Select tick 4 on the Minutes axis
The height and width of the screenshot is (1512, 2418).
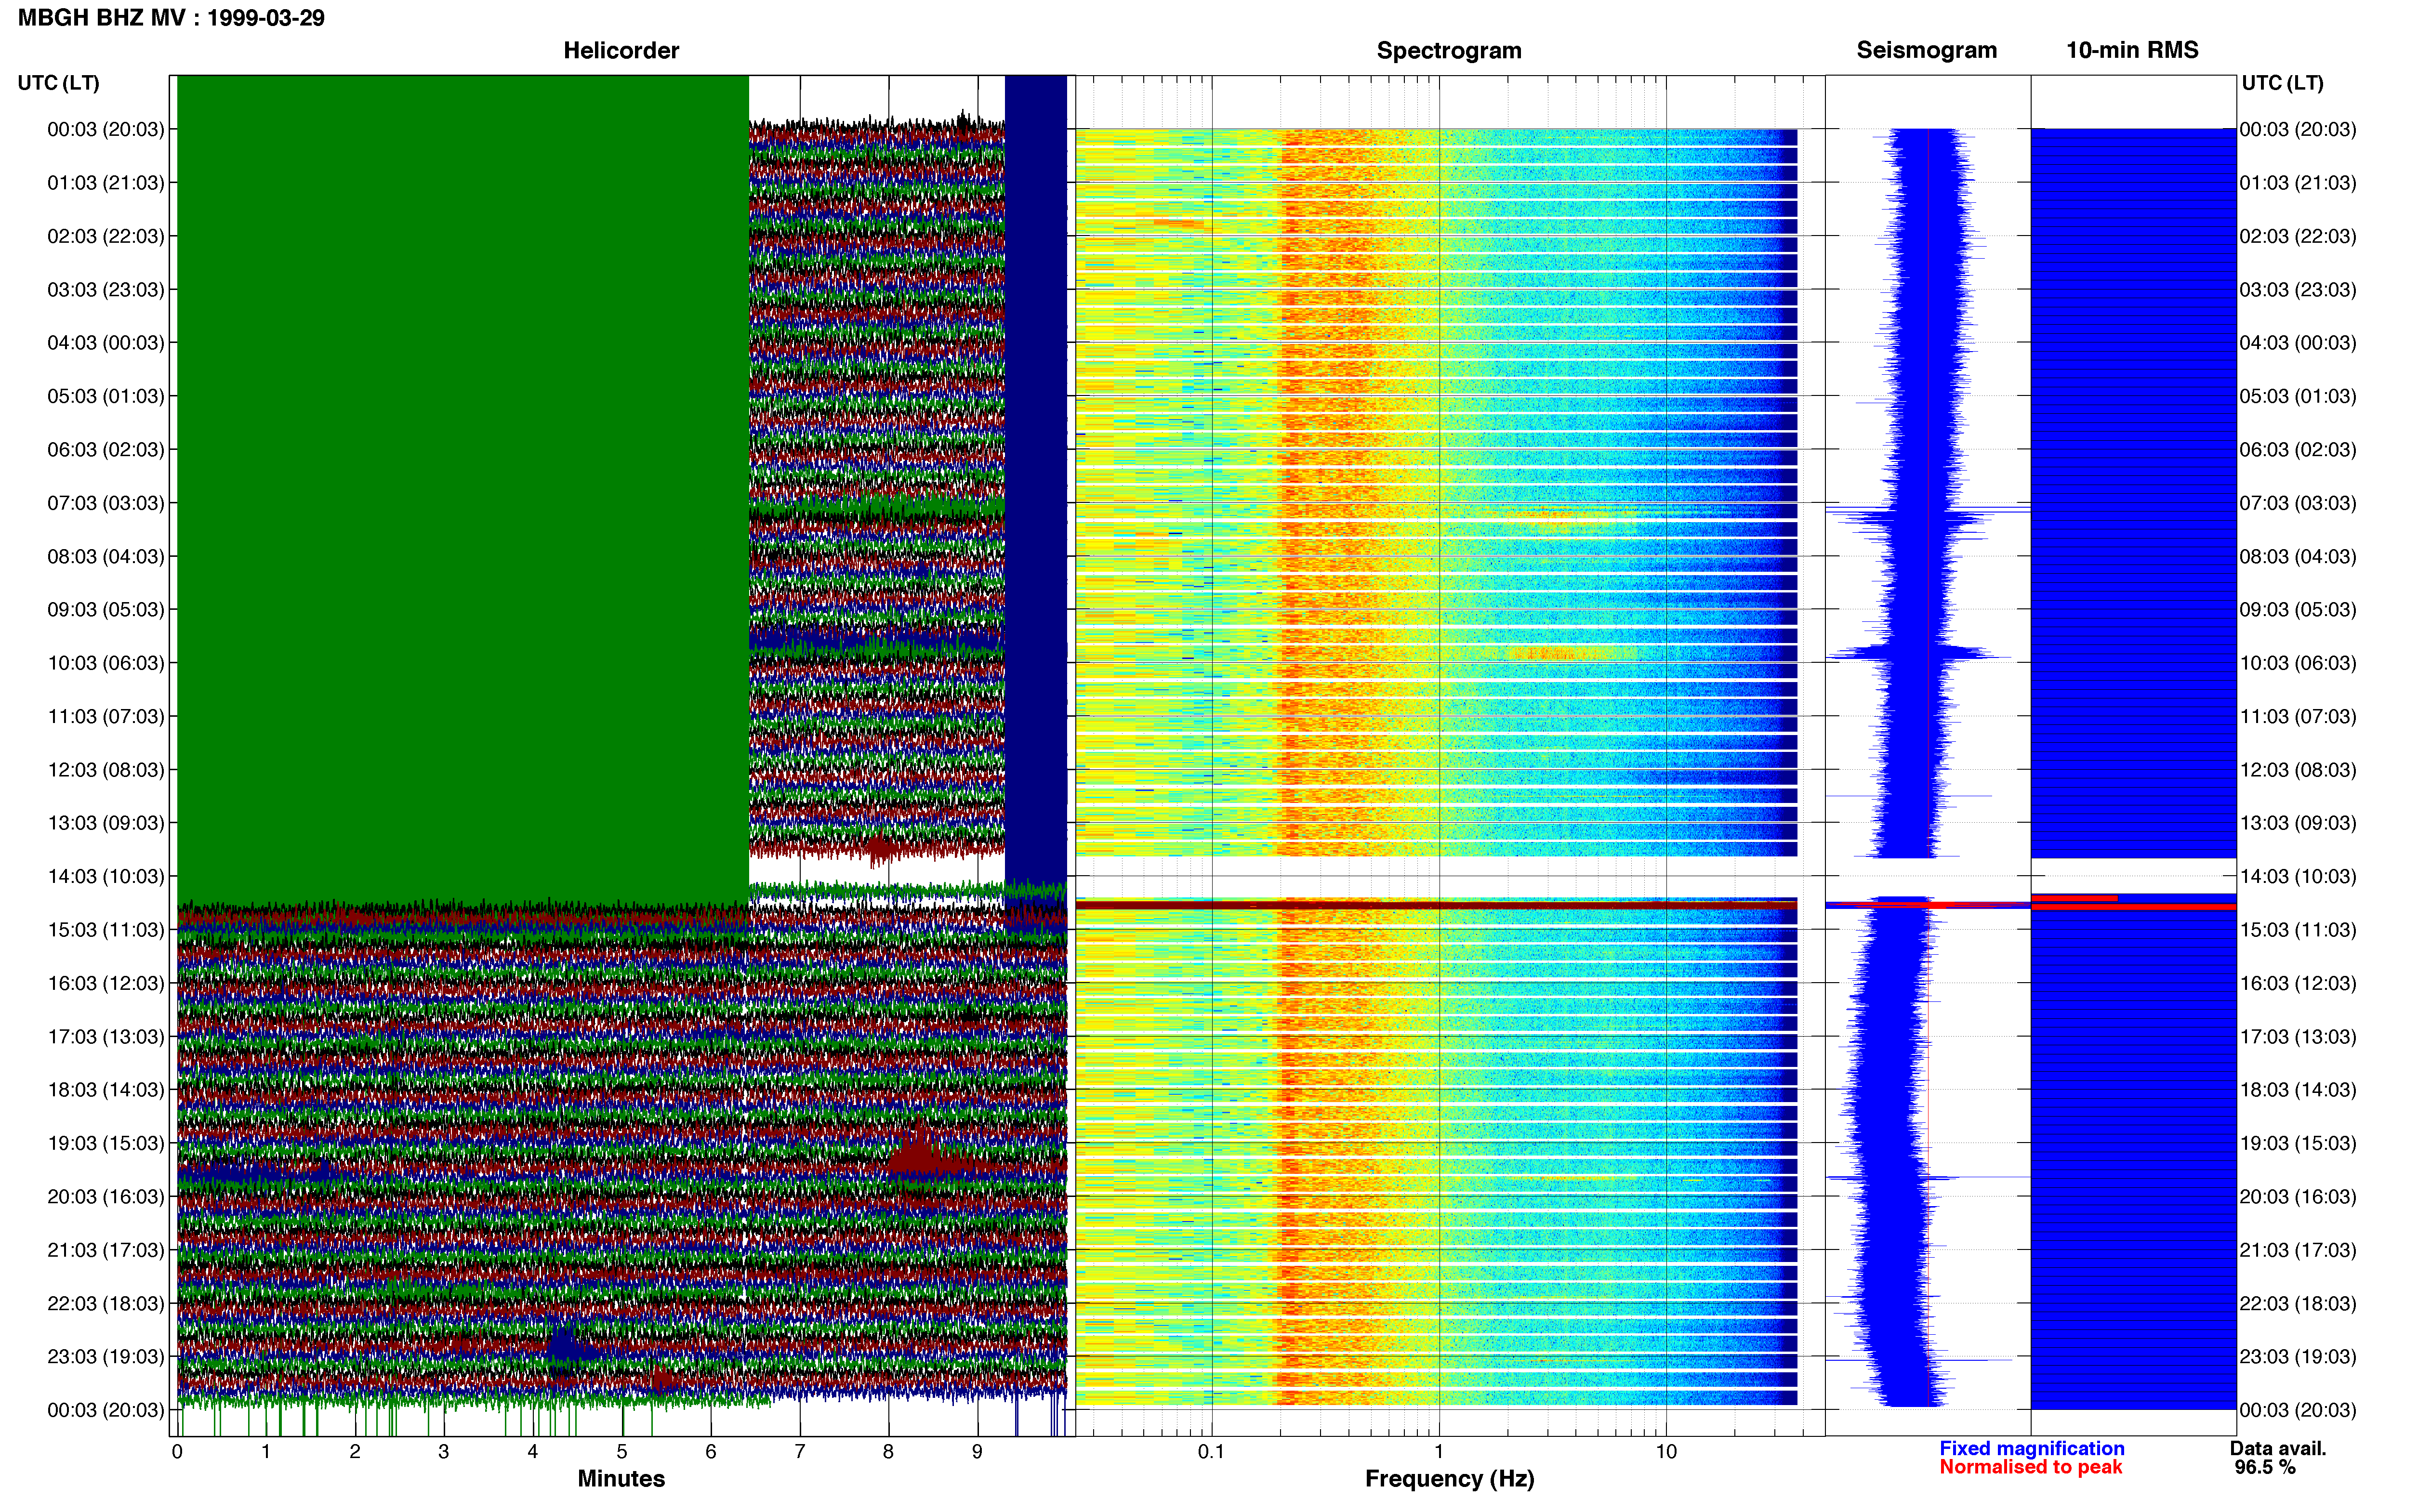click(x=533, y=1452)
